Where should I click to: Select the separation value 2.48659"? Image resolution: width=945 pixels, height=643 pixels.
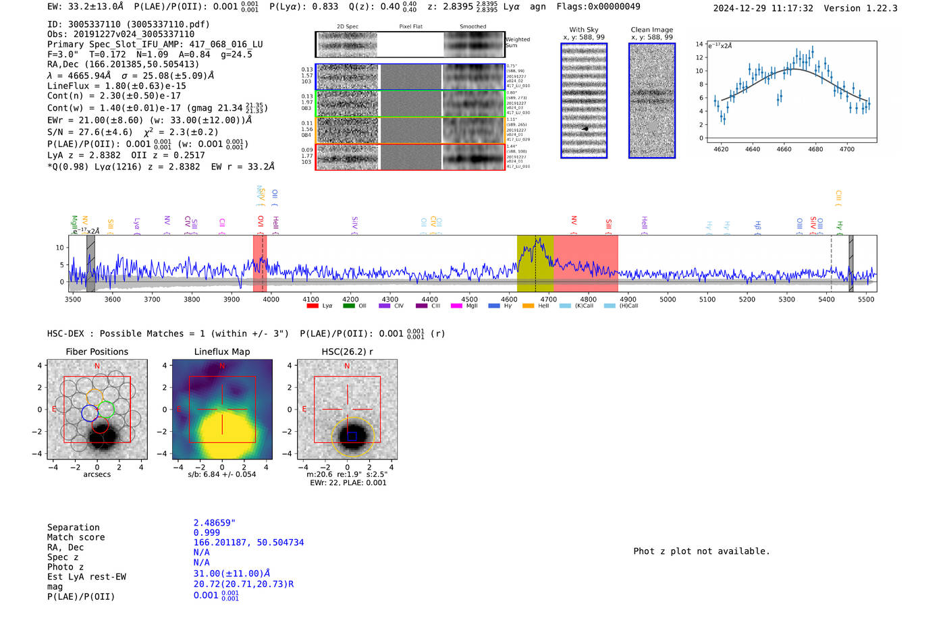coord(215,523)
